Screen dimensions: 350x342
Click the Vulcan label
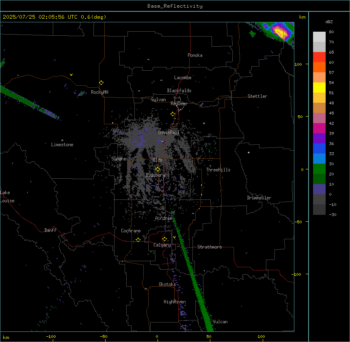pyautogui.click(x=220, y=322)
